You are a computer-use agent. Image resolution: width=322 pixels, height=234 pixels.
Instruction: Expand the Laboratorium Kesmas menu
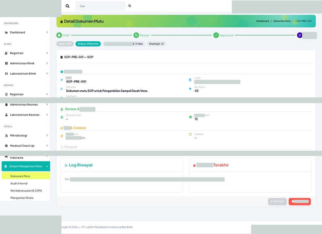point(47,115)
